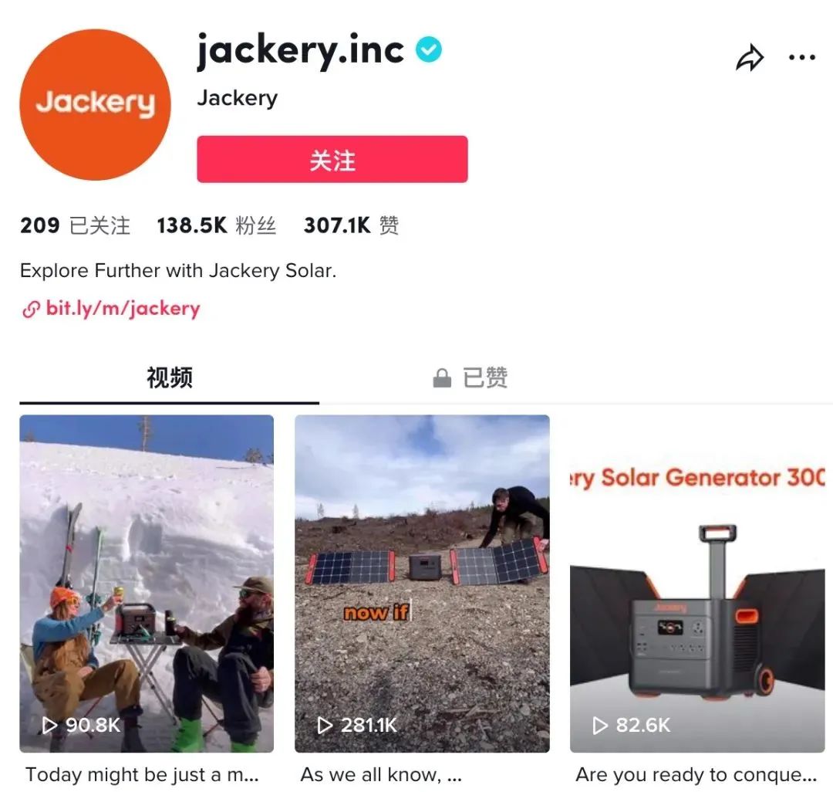This screenshot has width=833, height=792.
Task: Open the snow skiing video thumbnail
Action: point(147,584)
